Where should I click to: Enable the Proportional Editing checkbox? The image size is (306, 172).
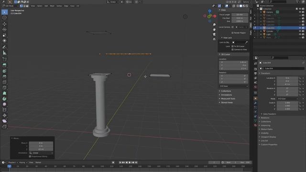coord(30,156)
